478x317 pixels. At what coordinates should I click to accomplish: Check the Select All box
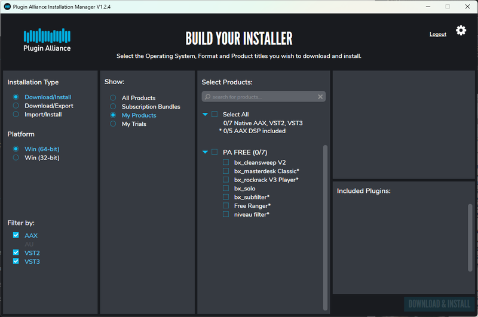pyautogui.click(x=215, y=114)
